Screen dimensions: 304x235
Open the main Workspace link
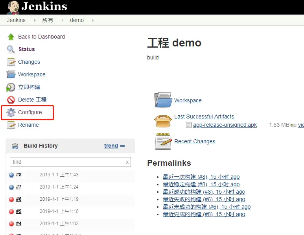click(x=188, y=100)
